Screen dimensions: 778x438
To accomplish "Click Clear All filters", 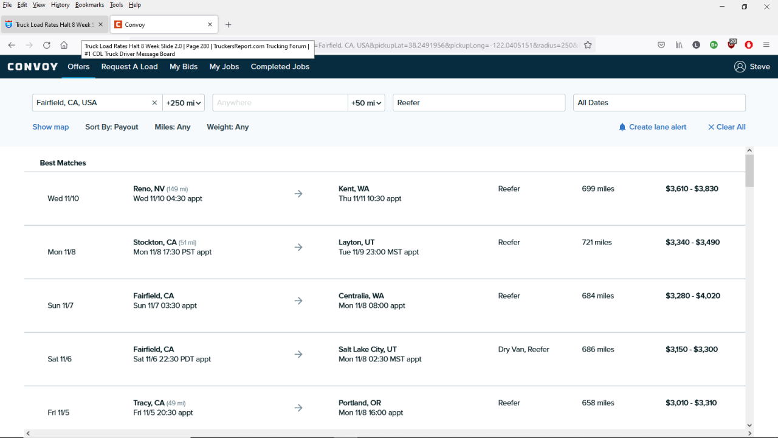I will click(727, 127).
